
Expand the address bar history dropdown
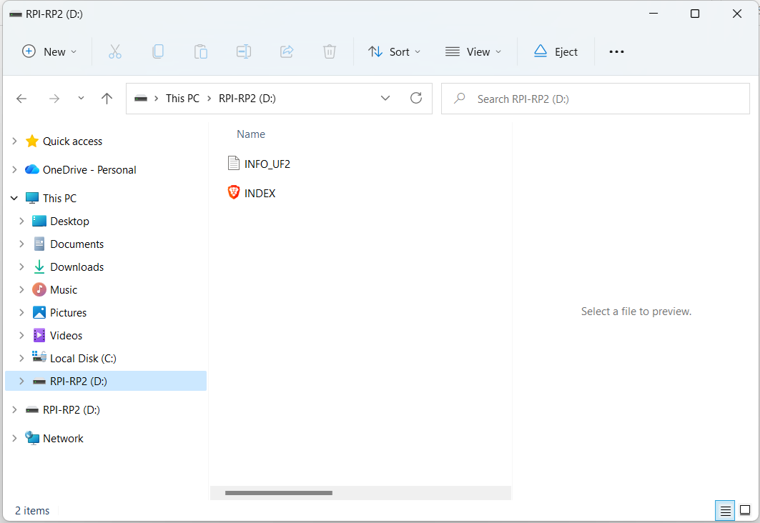pos(385,99)
